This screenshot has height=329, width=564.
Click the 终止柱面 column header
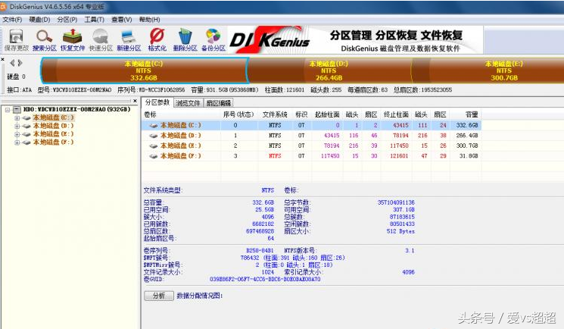(x=396, y=114)
